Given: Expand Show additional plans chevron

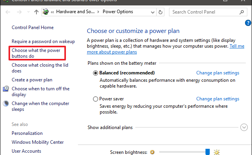Looking at the screenshot, I should [244, 127].
